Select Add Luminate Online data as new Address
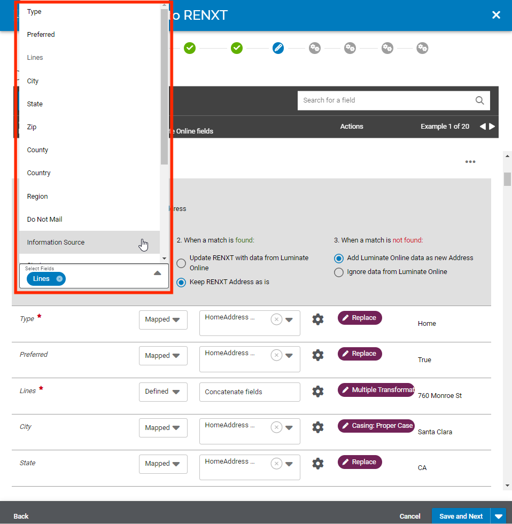 coord(339,257)
